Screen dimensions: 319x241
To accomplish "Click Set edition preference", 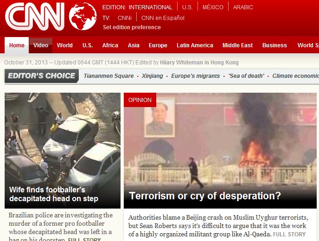I will (x=132, y=27).
